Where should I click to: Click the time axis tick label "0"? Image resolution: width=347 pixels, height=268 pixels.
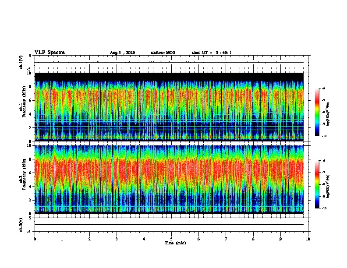click(x=35, y=239)
